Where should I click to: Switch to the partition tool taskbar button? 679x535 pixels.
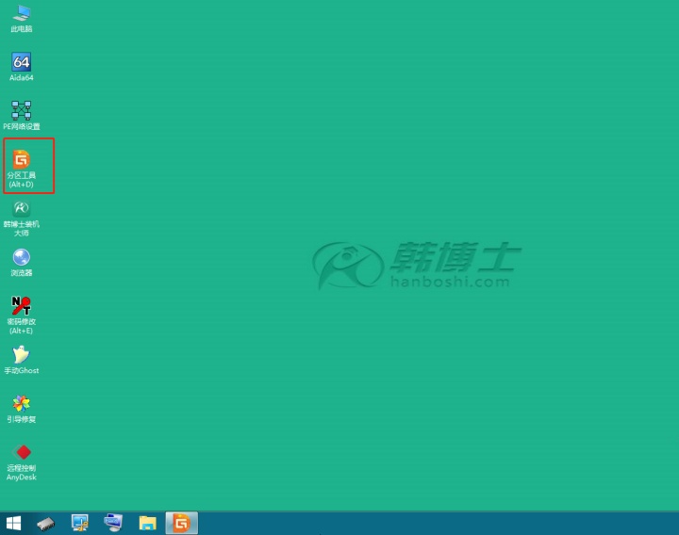[181, 523]
